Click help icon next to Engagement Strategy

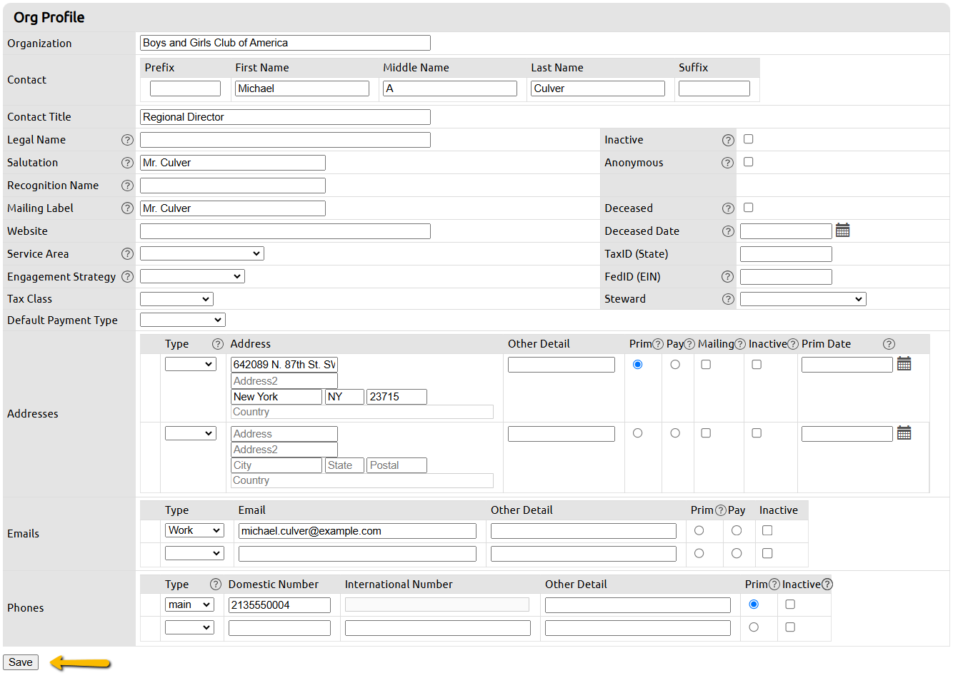[x=127, y=277]
